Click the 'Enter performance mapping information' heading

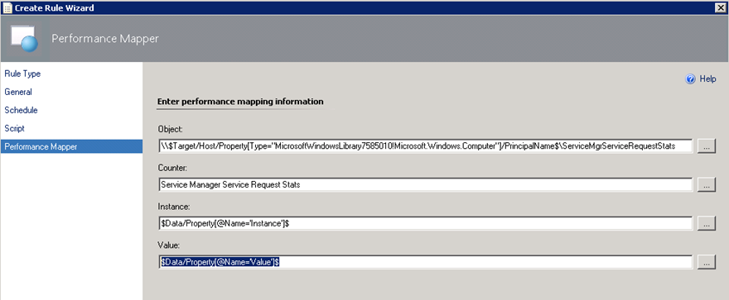(240, 101)
